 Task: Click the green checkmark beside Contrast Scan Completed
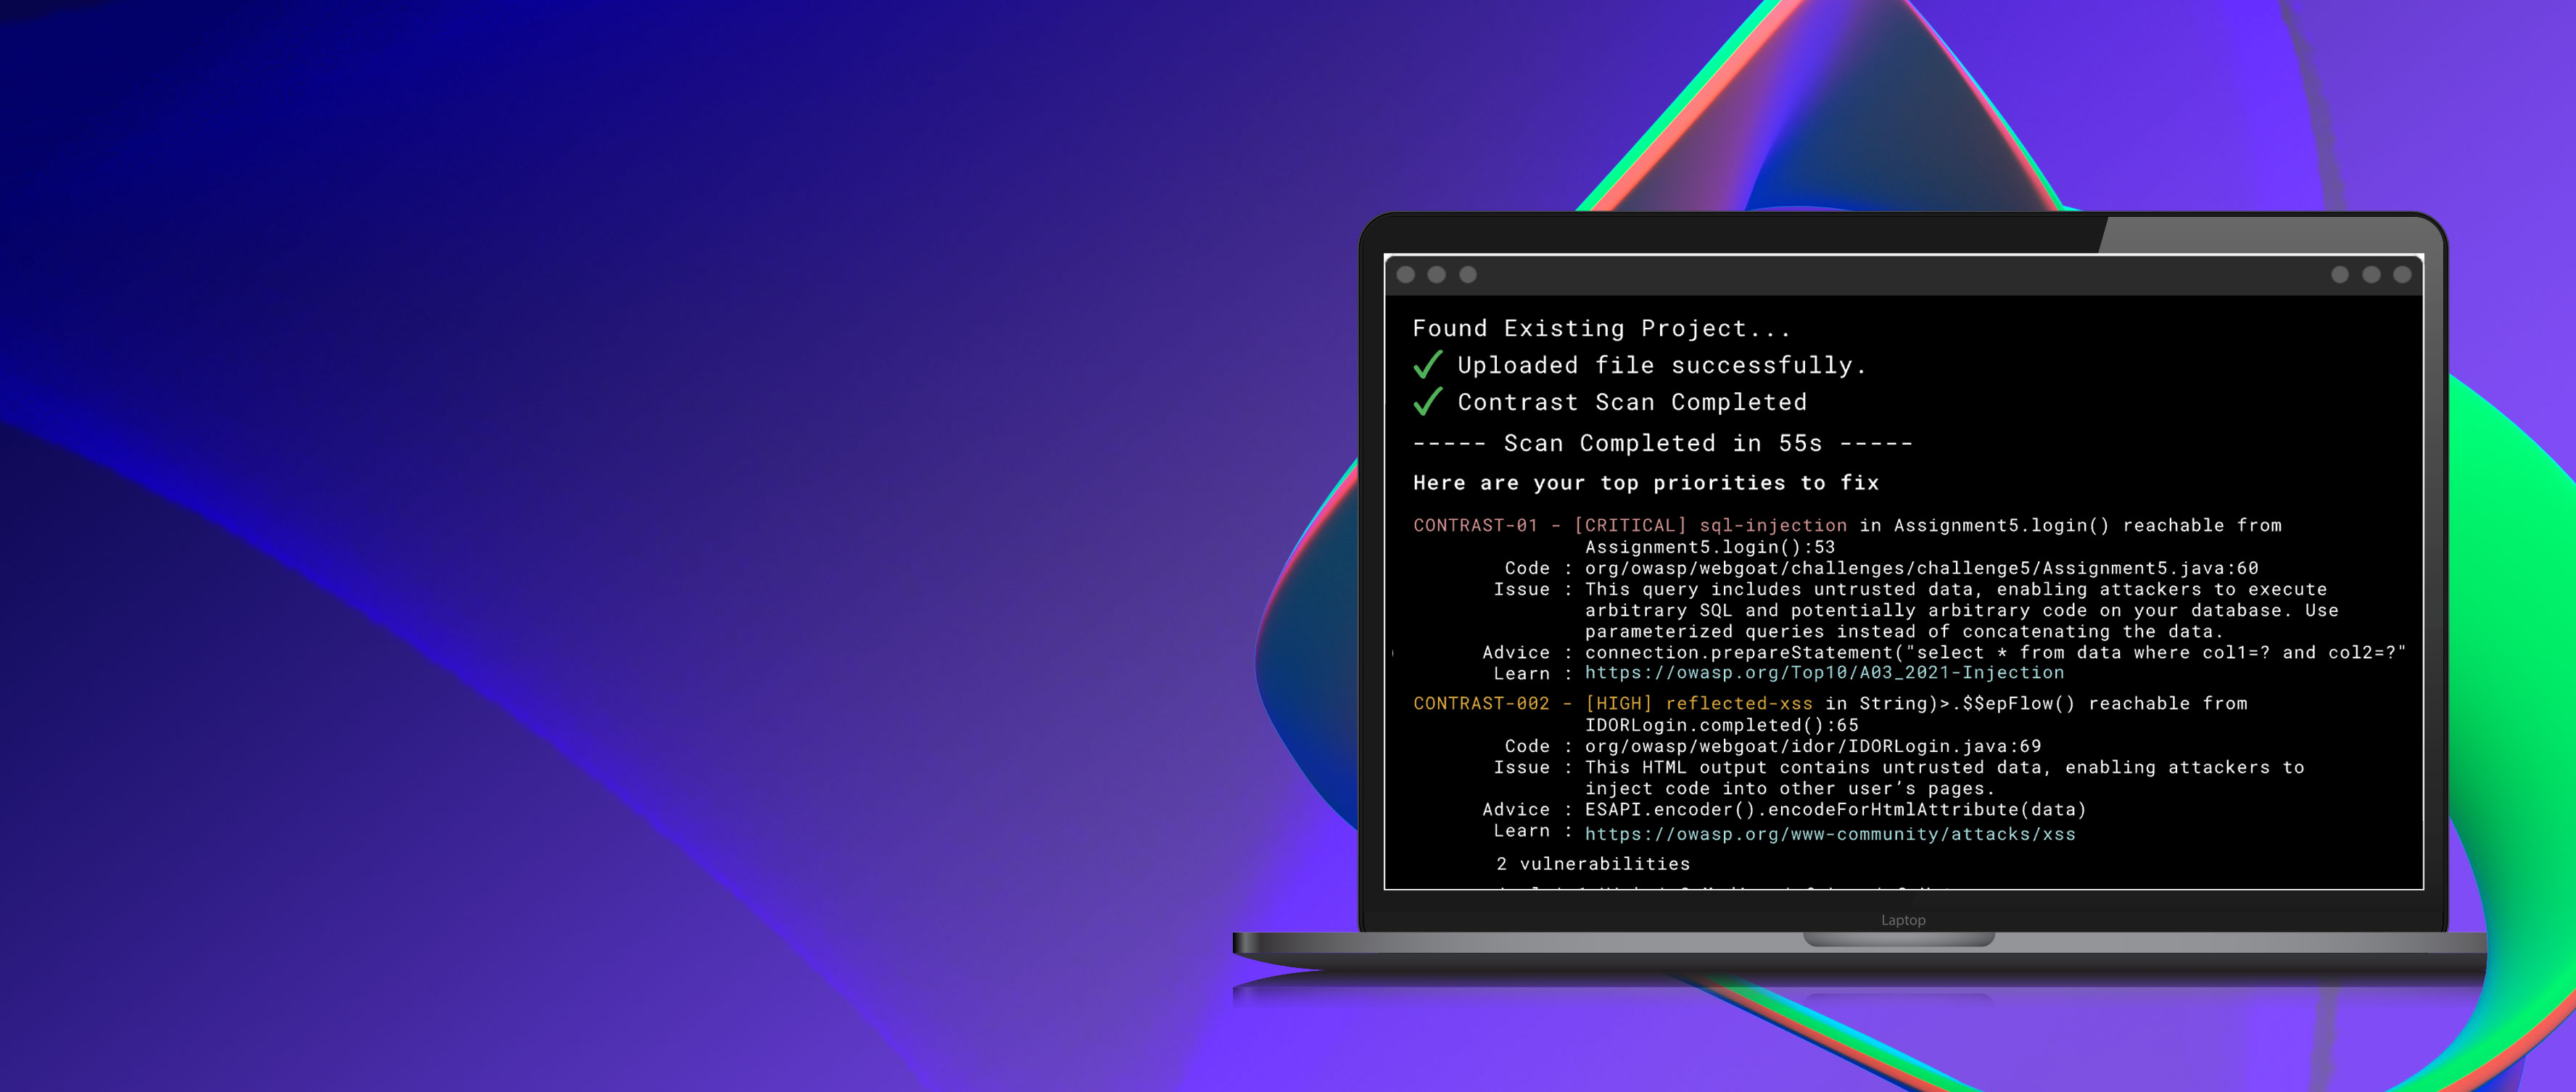(1427, 402)
